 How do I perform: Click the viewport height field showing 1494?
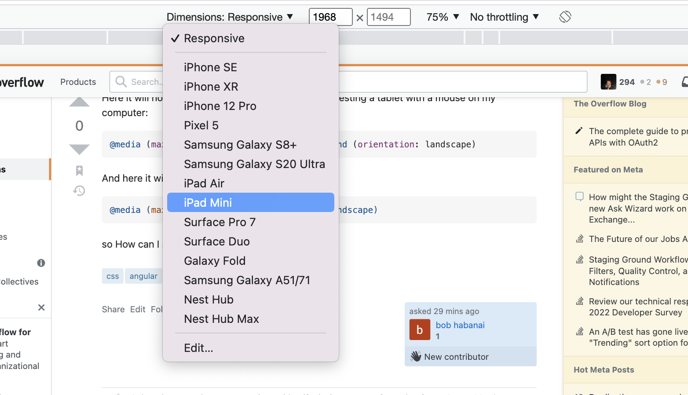click(388, 17)
